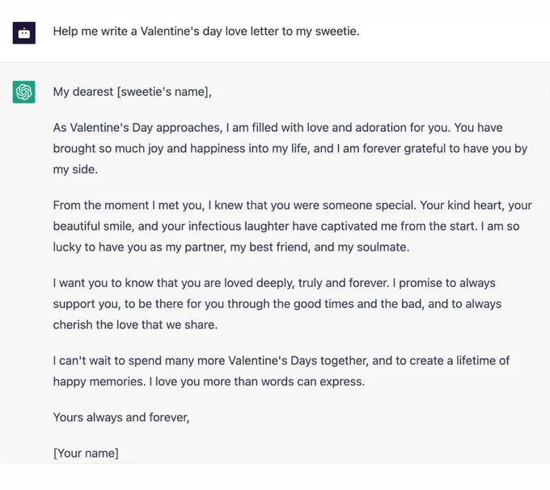This screenshot has width=550, height=490.
Task: Click the word 'sweetie.' in the user prompt
Action: point(337,32)
